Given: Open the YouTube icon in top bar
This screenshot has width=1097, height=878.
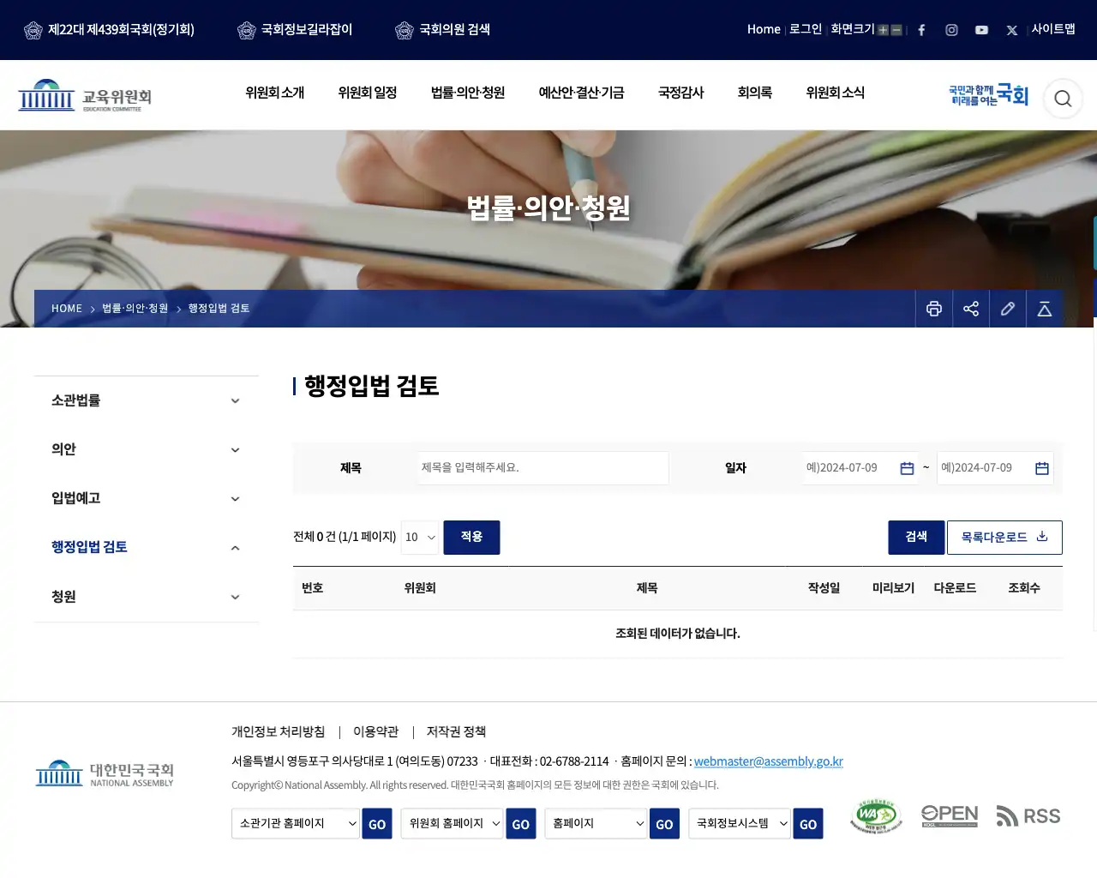Looking at the screenshot, I should pyautogui.click(x=981, y=30).
